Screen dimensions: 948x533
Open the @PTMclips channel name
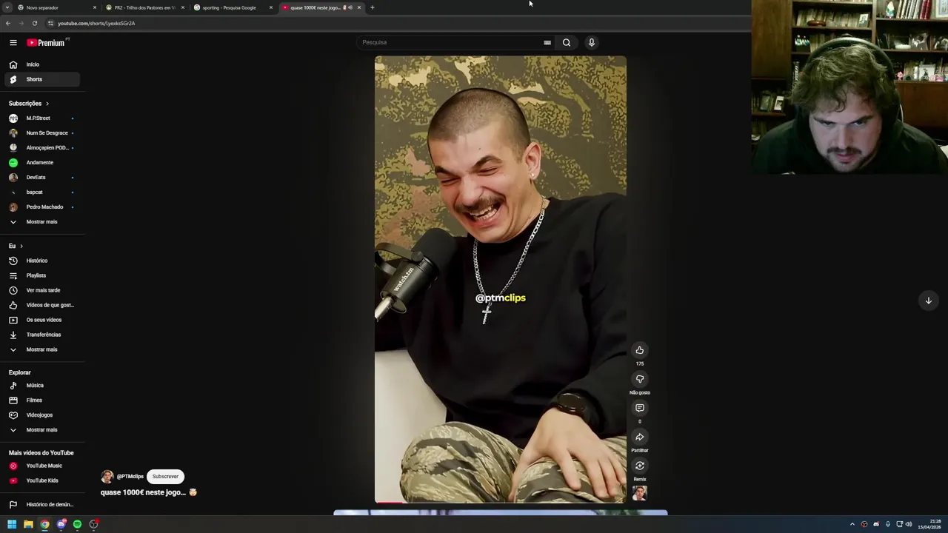(130, 477)
